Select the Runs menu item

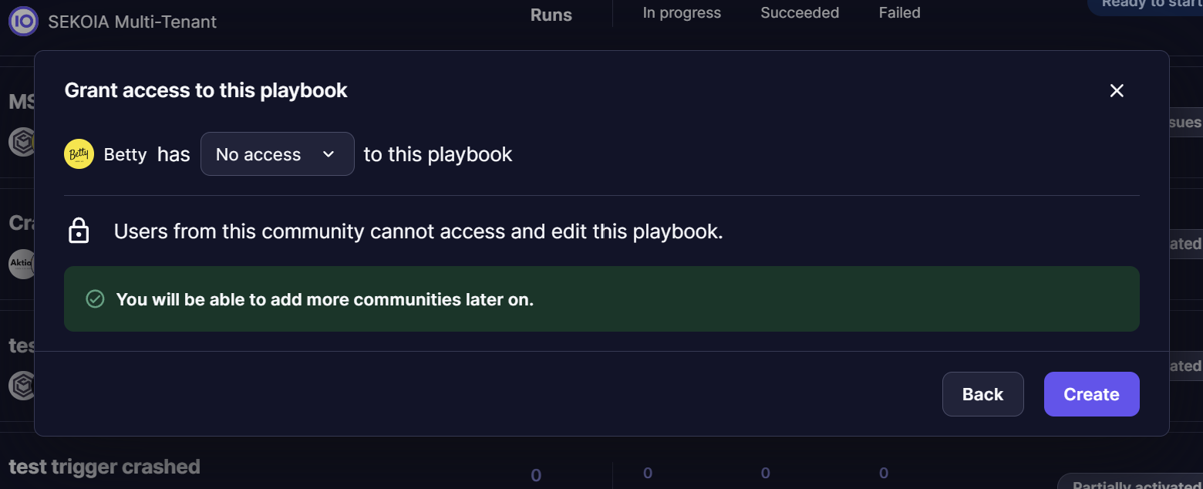[551, 15]
